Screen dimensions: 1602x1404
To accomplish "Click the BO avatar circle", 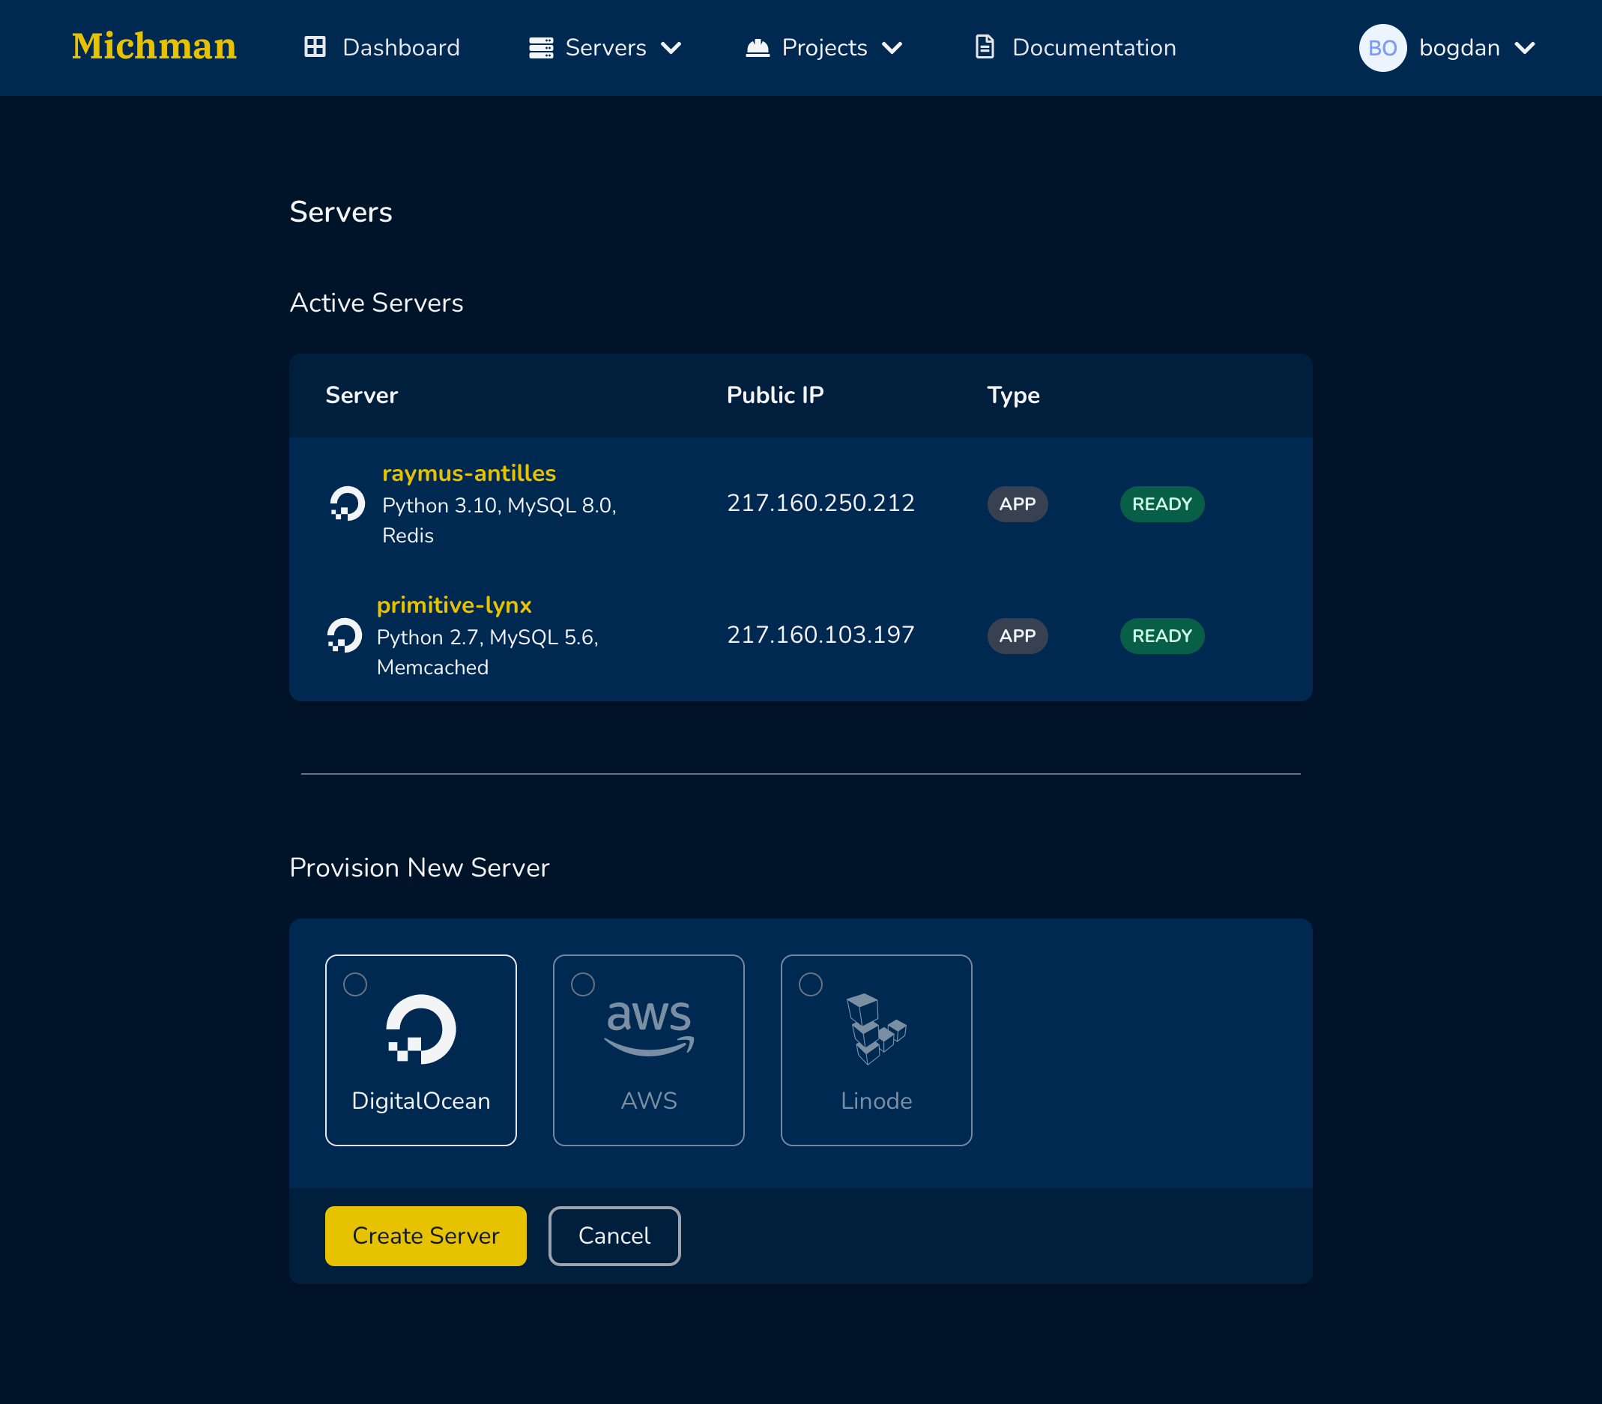I will (x=1382, y=48).
